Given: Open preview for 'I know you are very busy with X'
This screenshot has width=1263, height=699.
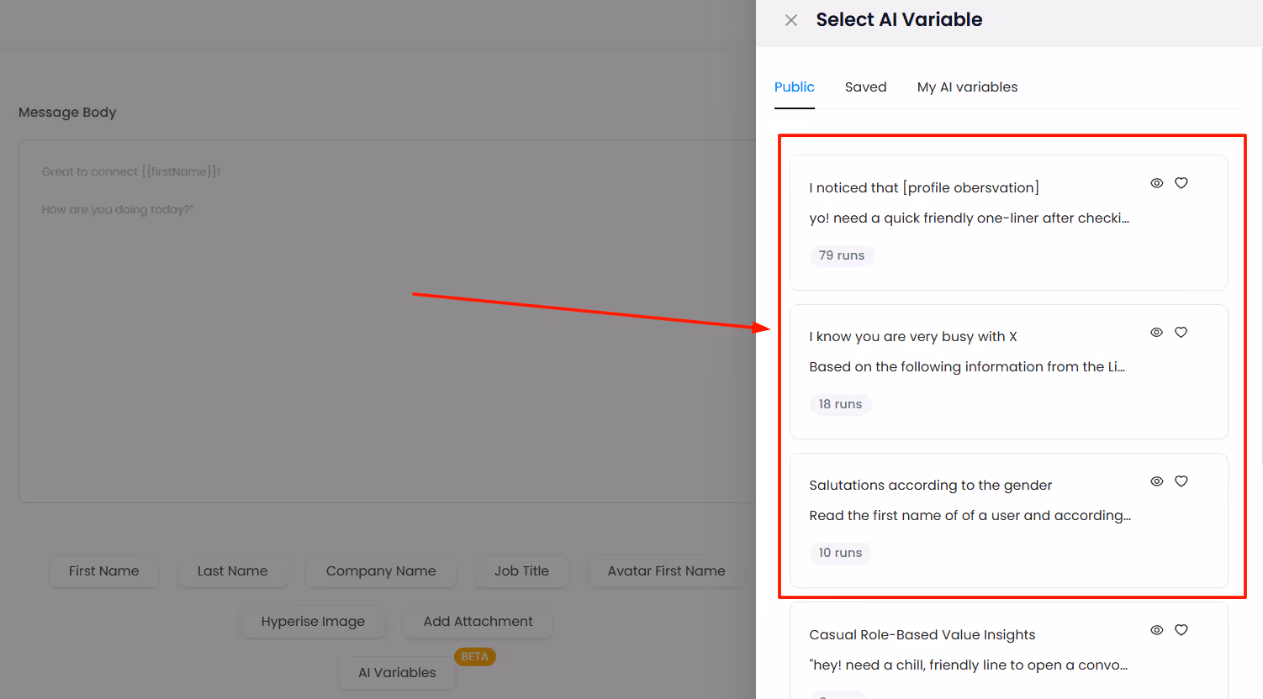Looking at the screenshot, I should [x=1156, y=332].
